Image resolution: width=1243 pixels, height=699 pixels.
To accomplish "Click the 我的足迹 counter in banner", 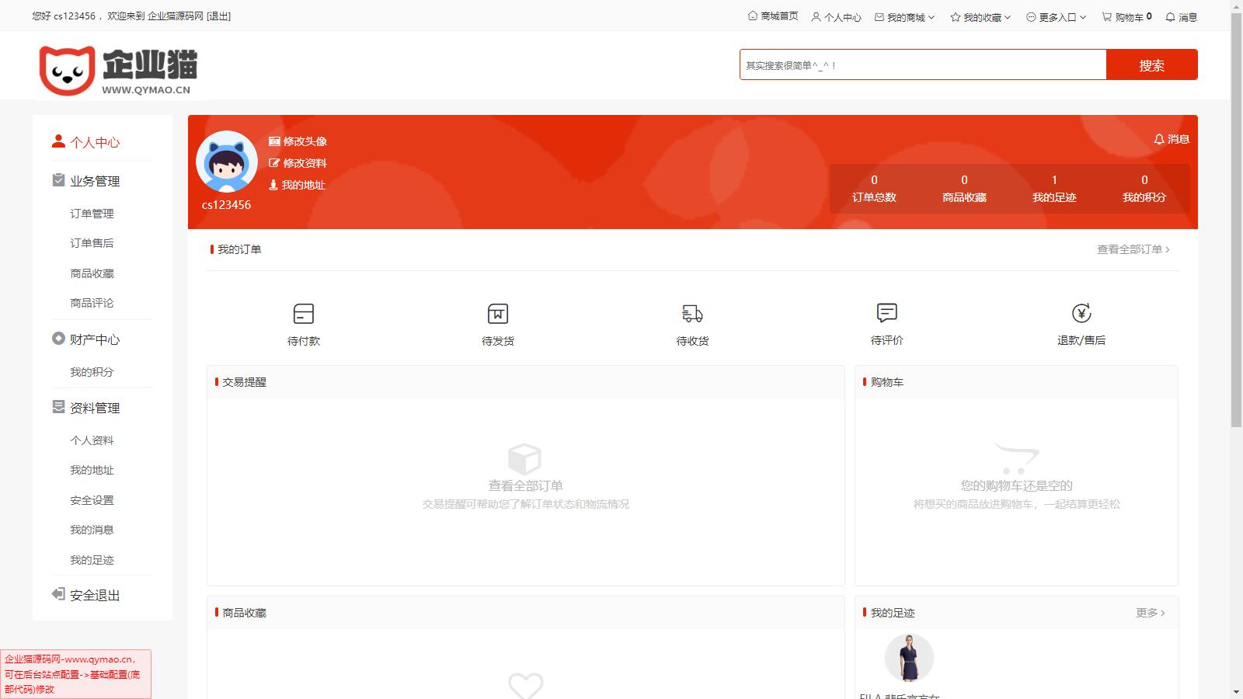I will coord(1054,189).
